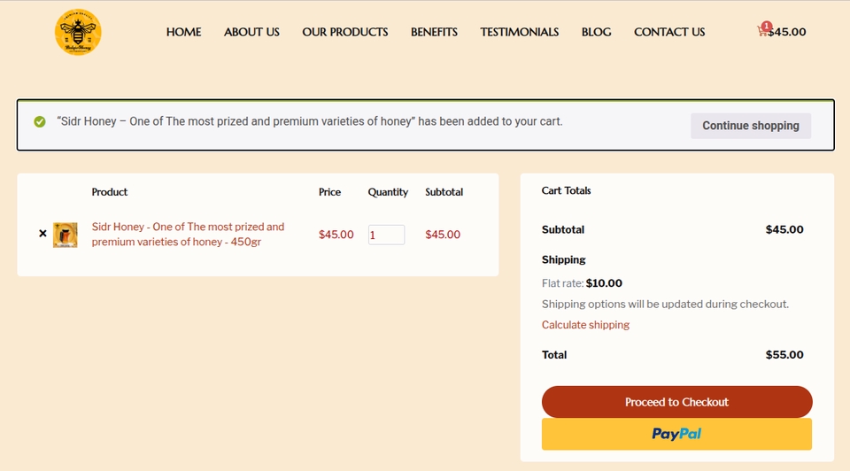Navigate to BENEFITS page
Viewport: 850px width, 471px height.
click(x=434, y=32)
